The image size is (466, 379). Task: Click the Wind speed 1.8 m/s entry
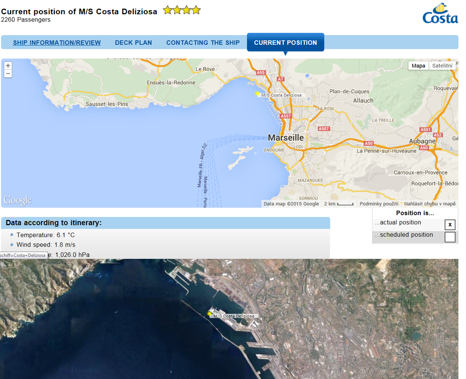click(x=46, y=245)
